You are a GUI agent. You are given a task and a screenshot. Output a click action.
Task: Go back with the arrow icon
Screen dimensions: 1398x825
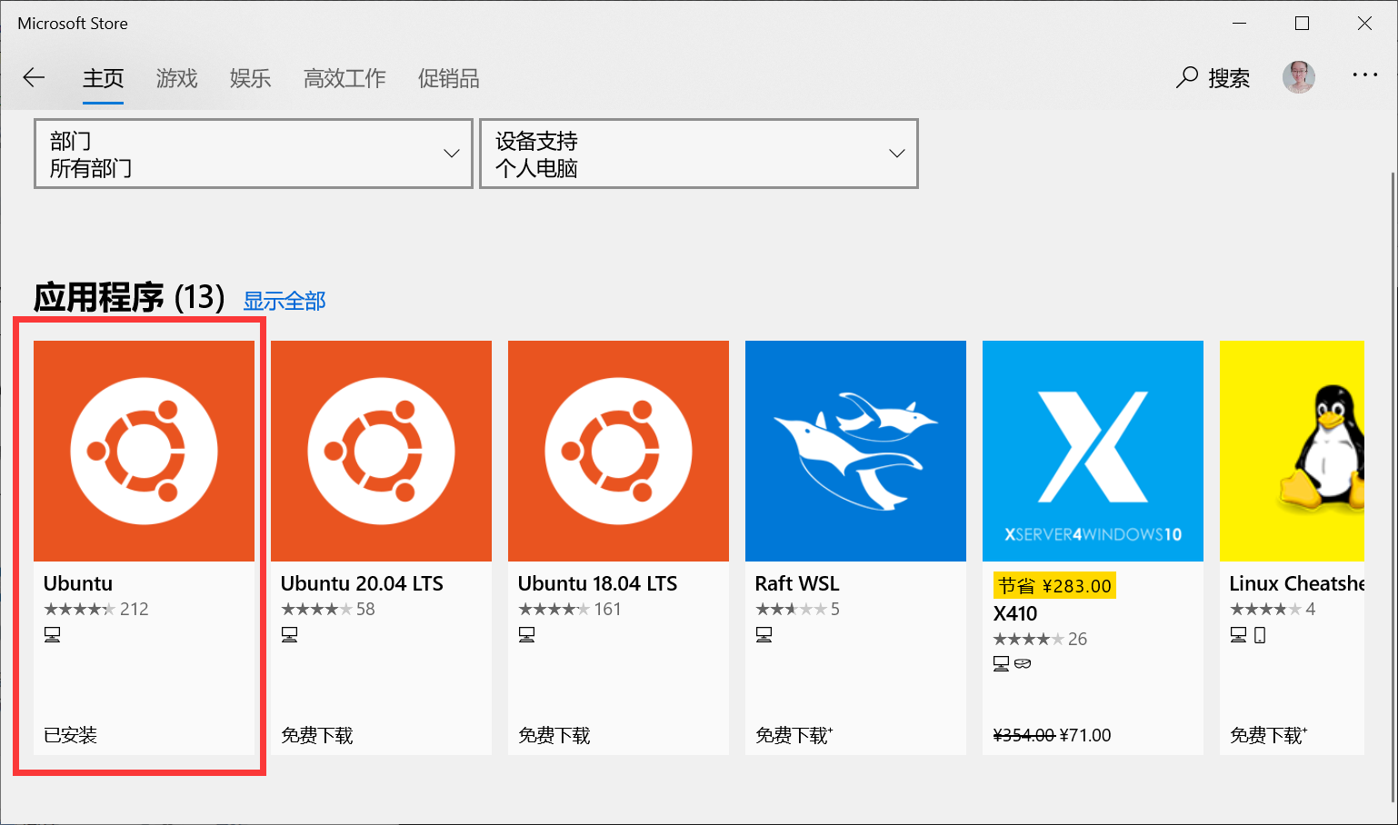tap(34, 78)
